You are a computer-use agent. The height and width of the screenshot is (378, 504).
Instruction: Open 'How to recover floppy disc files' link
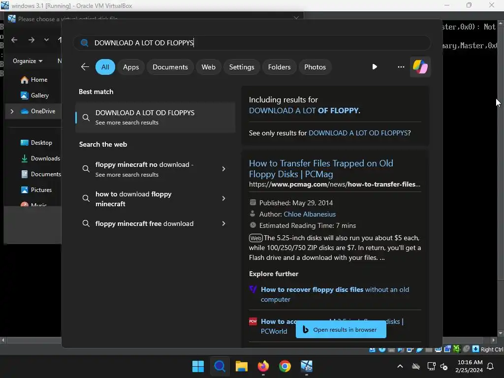point(335,294)
